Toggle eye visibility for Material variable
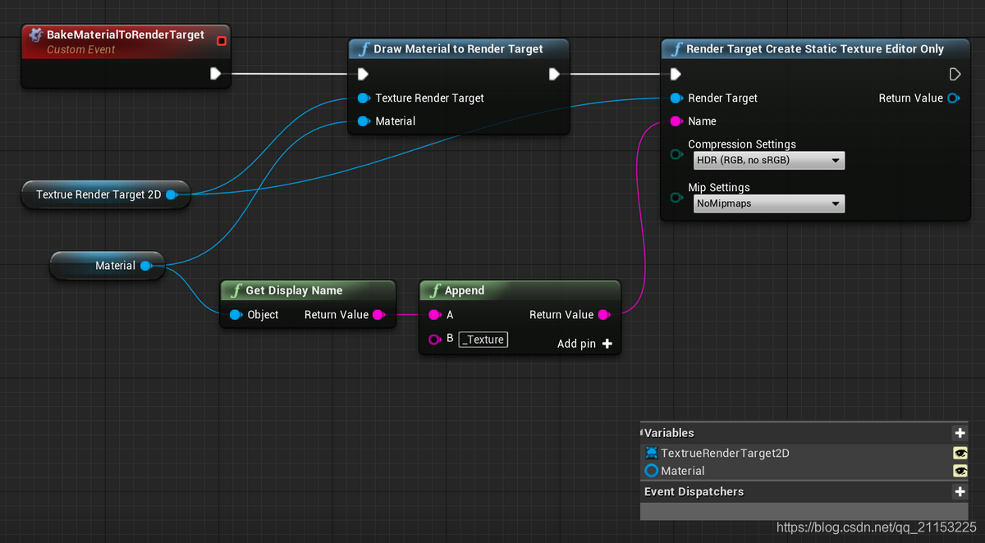Screen dimensions: 985x543 coord(960,471)
